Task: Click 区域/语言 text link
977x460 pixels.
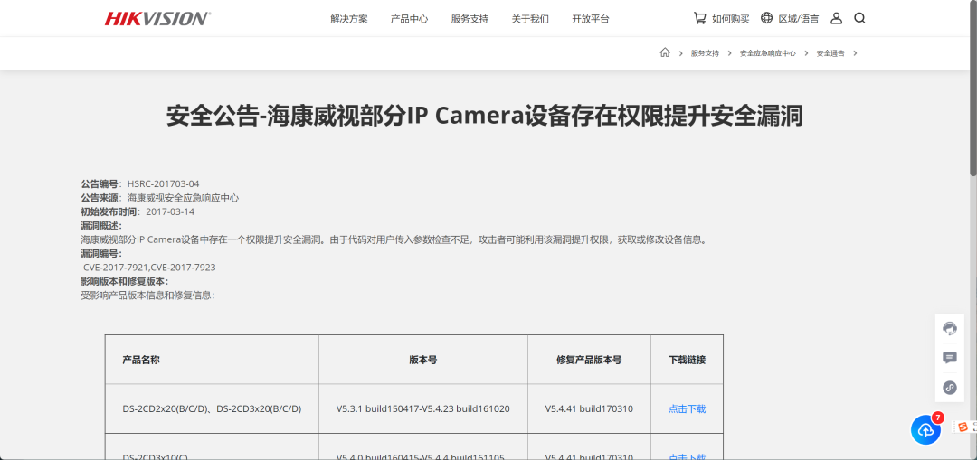Action: [799, 19]
